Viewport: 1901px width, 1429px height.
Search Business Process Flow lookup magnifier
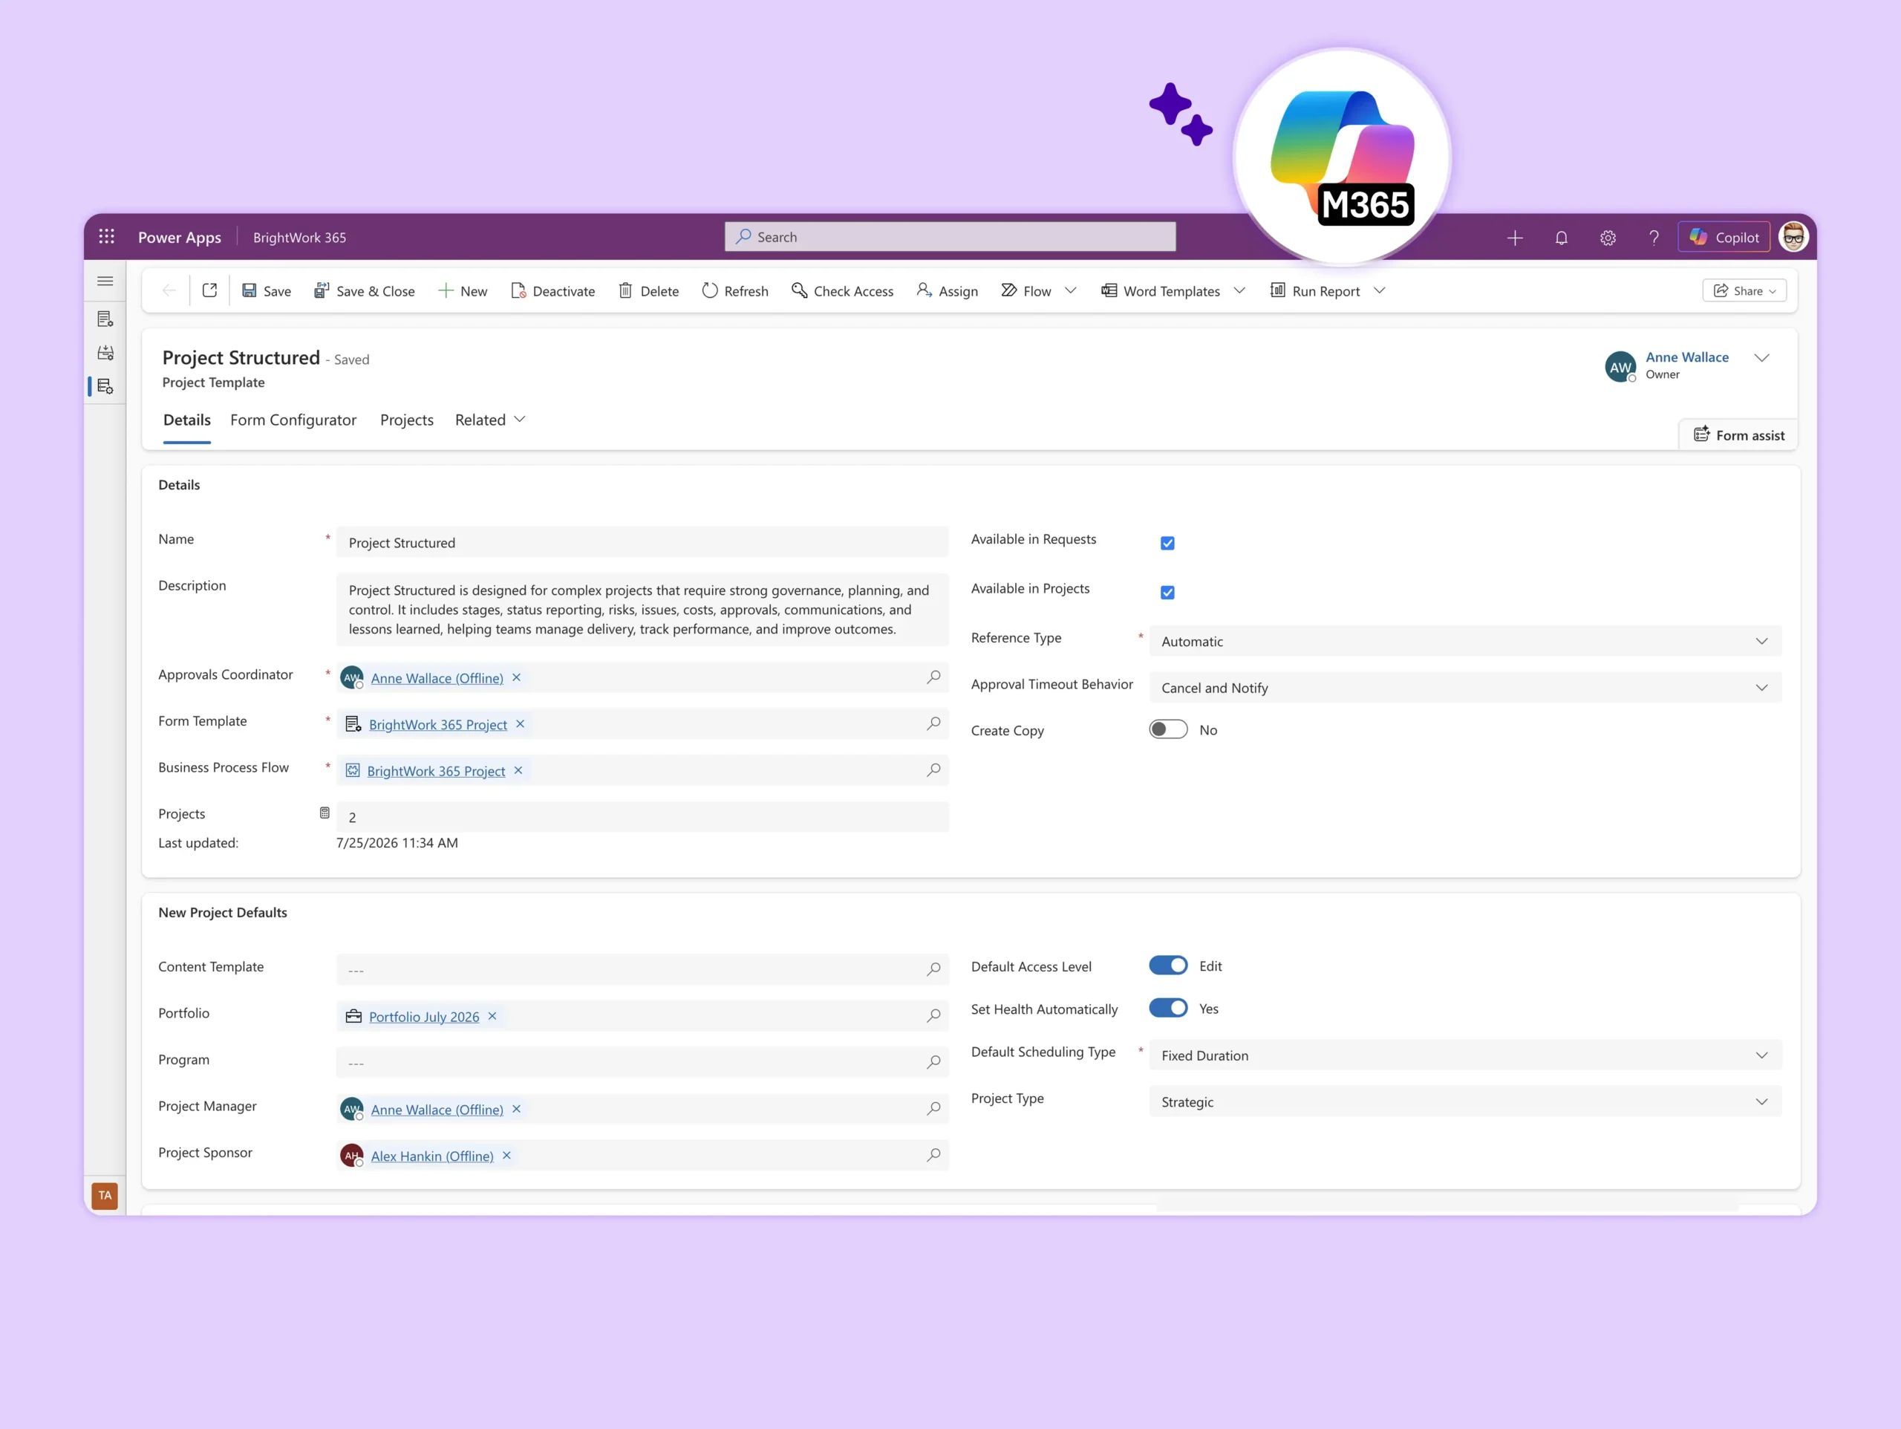tap(933, 770)
